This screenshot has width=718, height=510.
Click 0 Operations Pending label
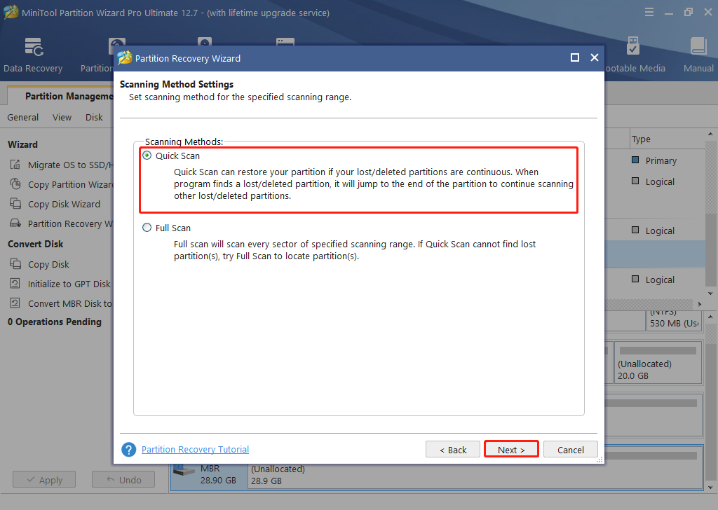click(x=55, y=322)
